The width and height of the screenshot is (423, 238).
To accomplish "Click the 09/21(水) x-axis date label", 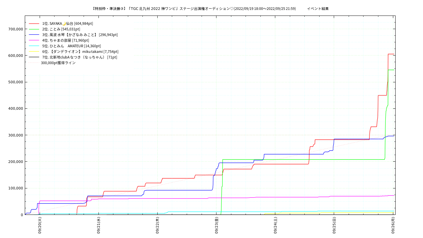I will pos(98,225).
